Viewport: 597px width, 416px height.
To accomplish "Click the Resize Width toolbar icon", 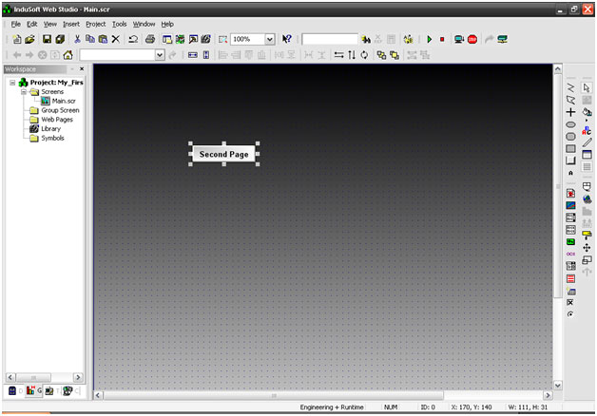I will 193,55.
